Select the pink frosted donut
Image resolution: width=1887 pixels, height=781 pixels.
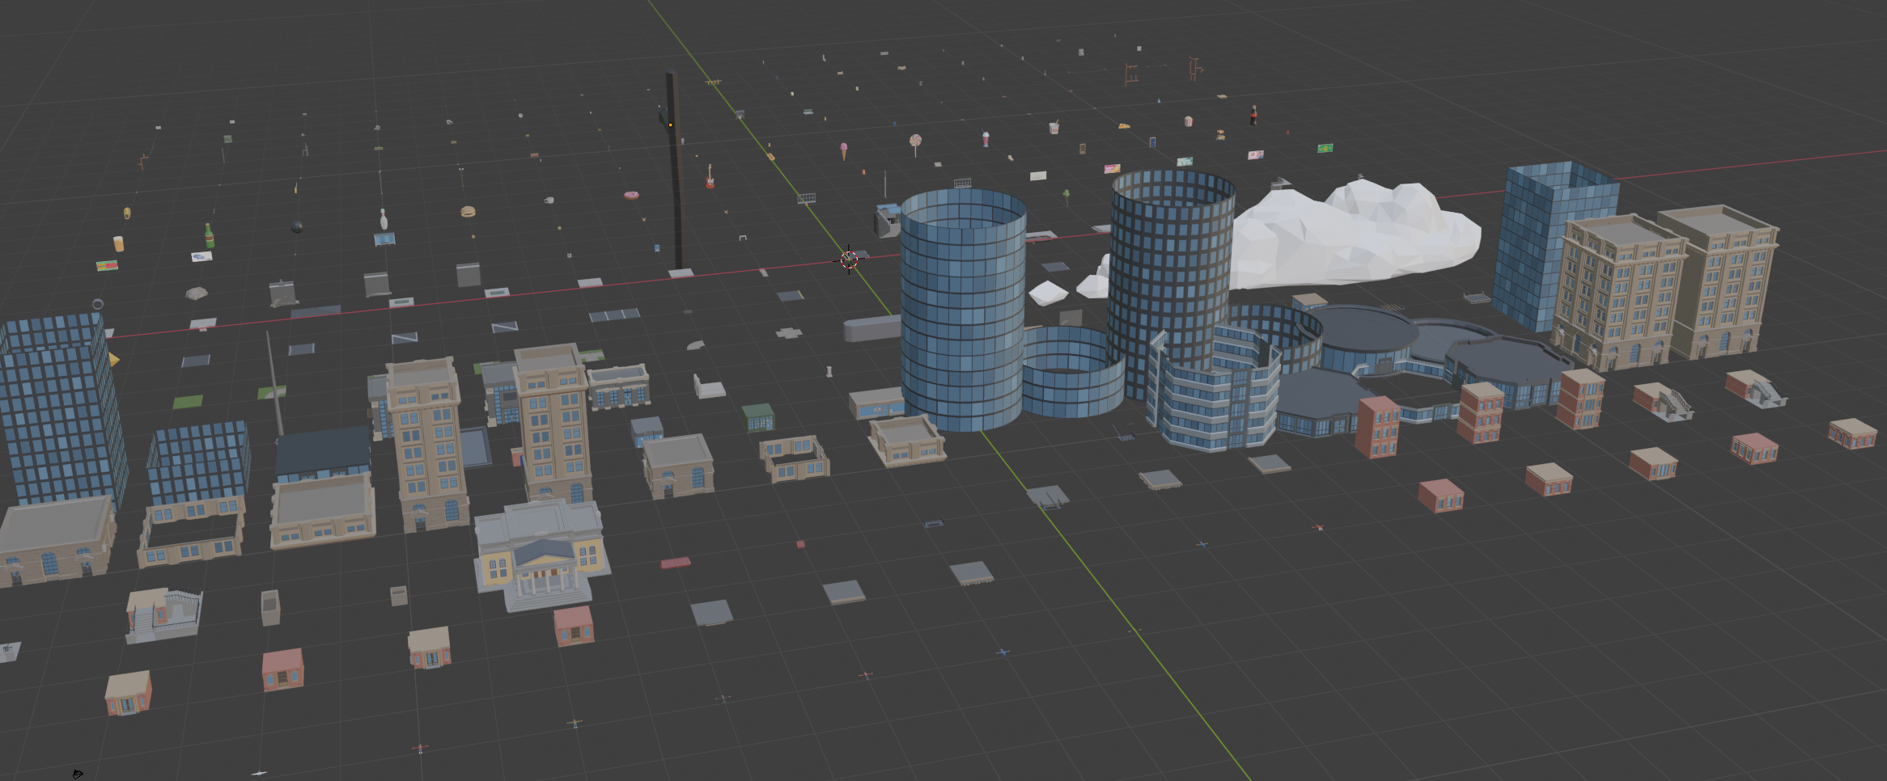631,195
